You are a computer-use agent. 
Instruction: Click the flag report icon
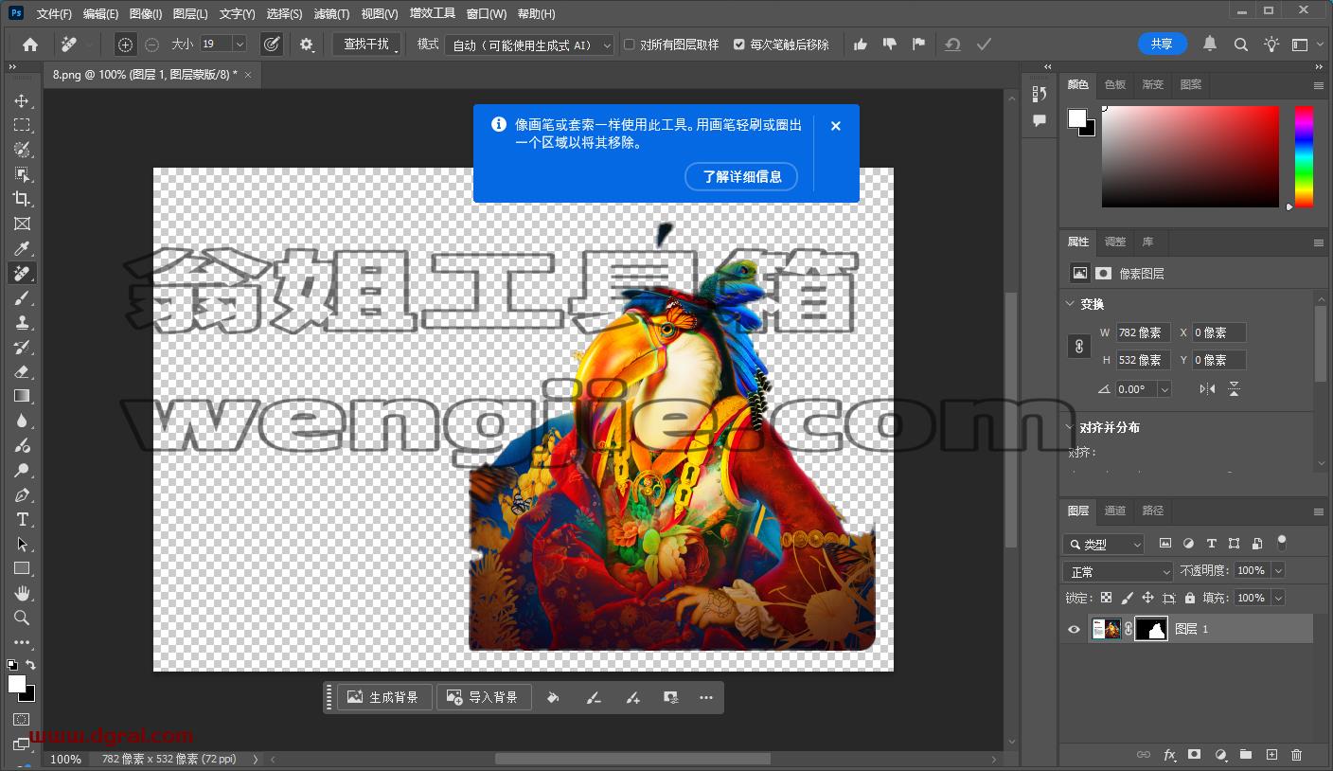(x=918, y=45)
